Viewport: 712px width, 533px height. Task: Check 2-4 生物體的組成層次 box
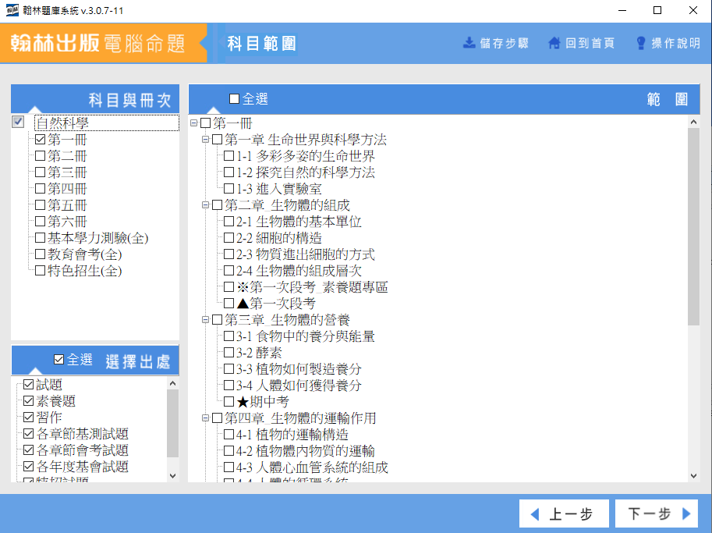pos(228,270)
